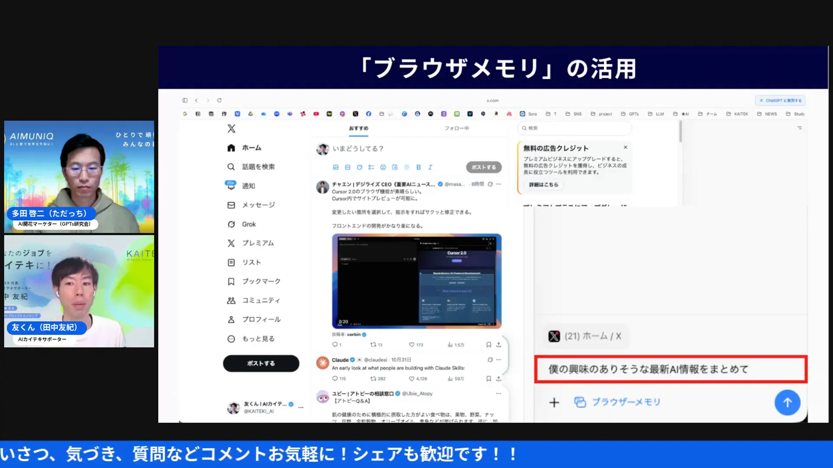Click the ポストする button

260,364
